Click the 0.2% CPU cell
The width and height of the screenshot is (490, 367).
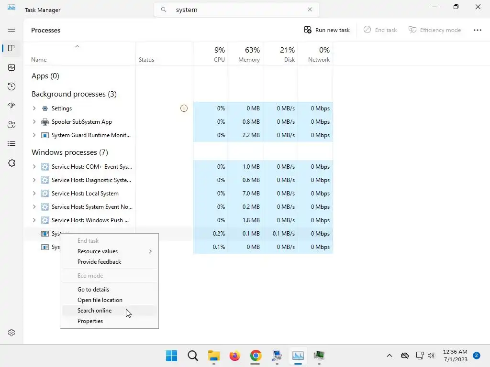211,233
